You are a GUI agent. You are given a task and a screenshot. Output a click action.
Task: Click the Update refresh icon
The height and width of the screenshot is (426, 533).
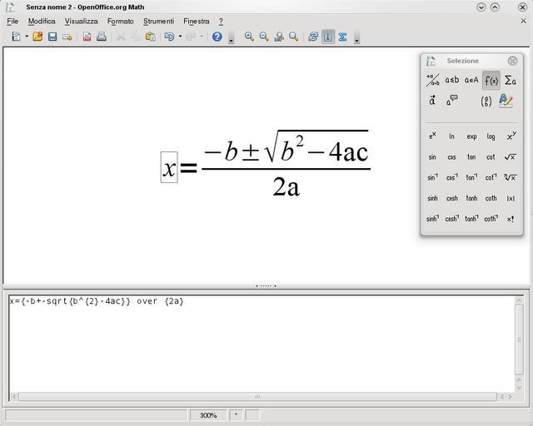pos(313,37)
